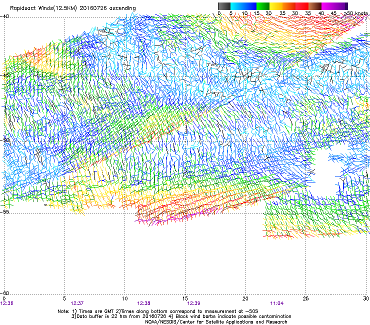The width and height of the screenshot is (370, 325).
Task: Click the '40' legend label under color bar
Action: click(x=321, y=13)
